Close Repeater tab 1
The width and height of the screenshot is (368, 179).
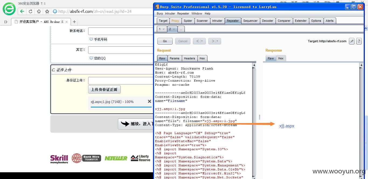[x=164, y=29]
